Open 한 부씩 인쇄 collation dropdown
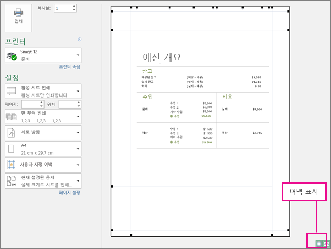The width and height of the screenshot is (331, 249). [43, 117]
